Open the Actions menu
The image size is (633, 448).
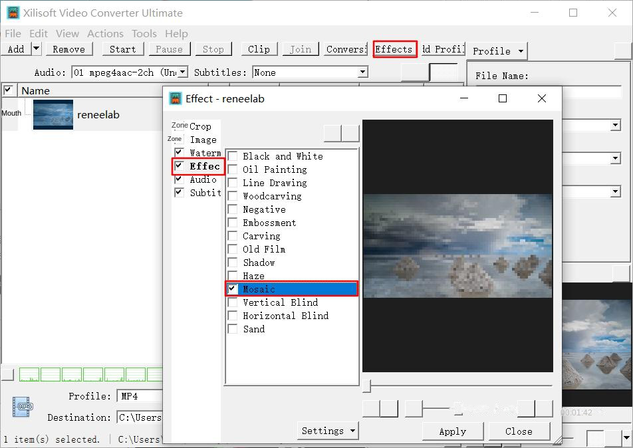[105, 33]
